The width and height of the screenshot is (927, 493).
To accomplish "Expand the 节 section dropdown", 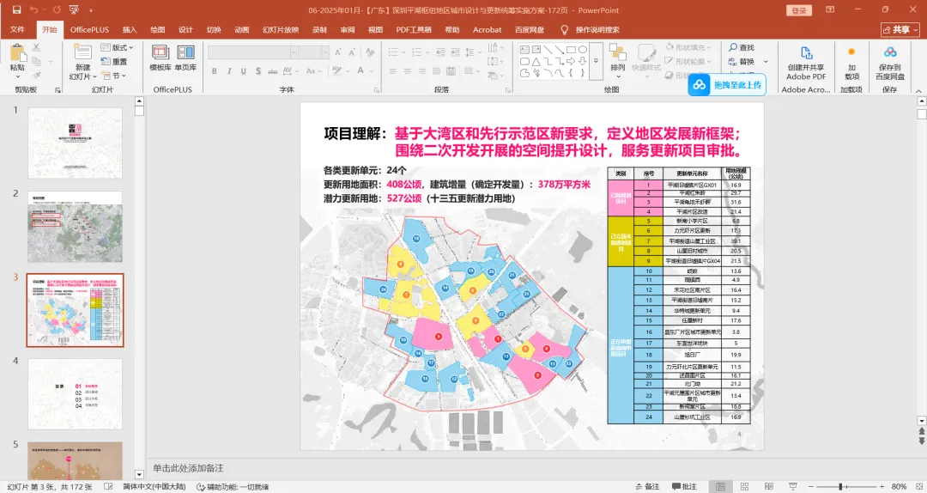I will 114,76.
